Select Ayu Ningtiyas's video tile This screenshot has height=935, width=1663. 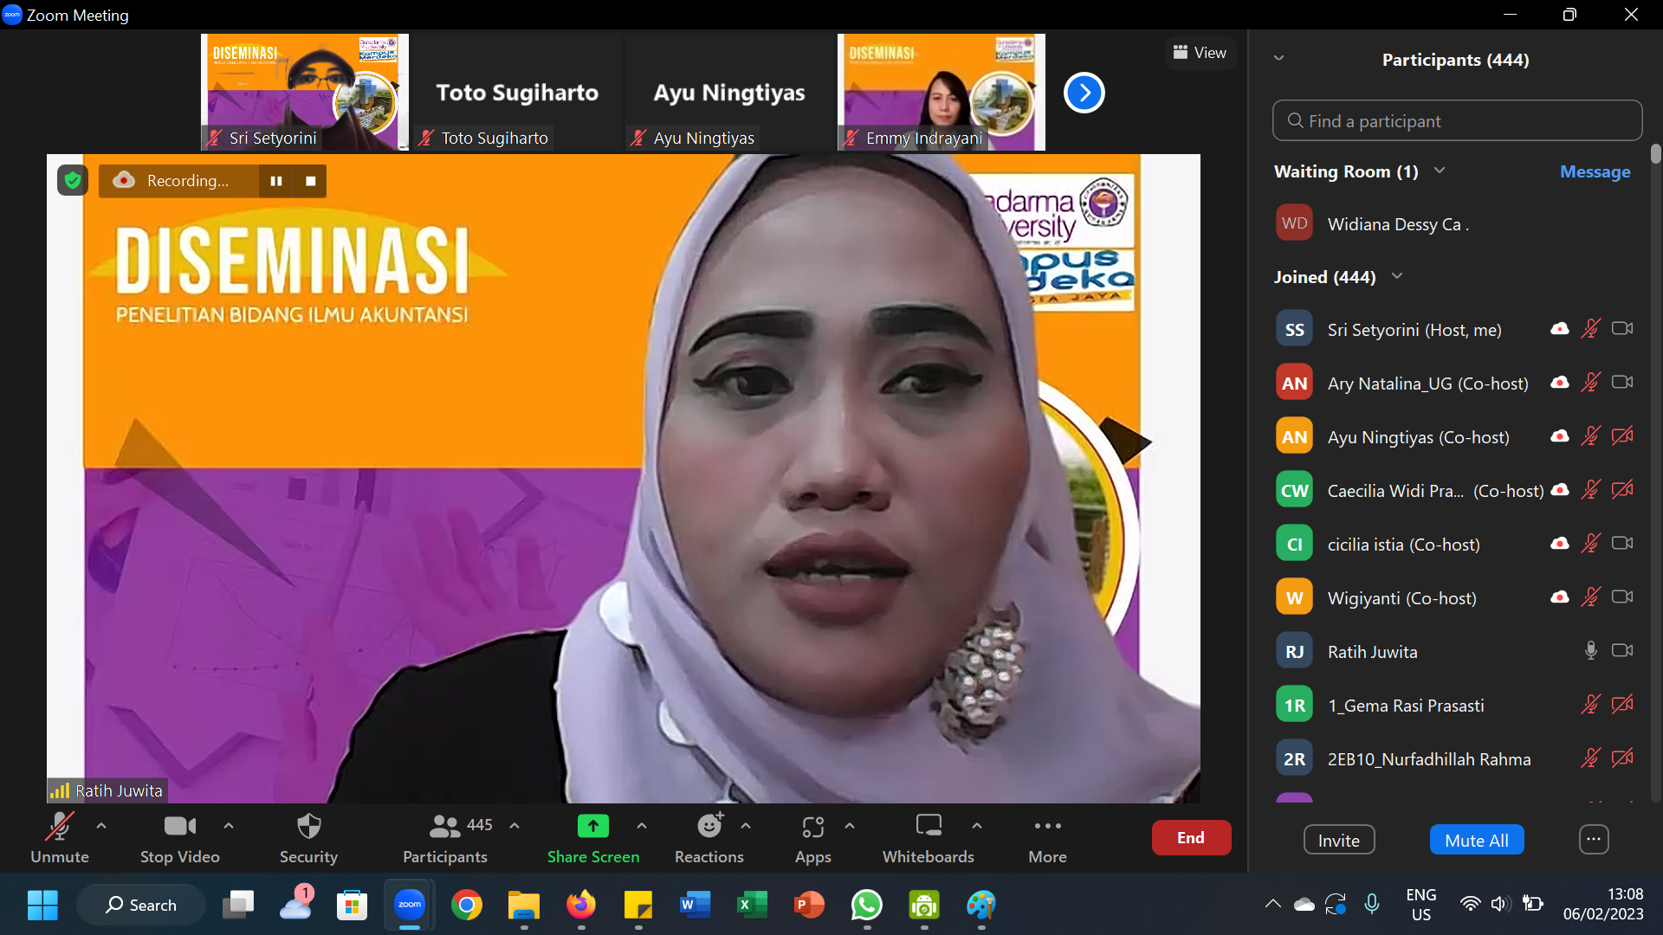click(729, 92)
